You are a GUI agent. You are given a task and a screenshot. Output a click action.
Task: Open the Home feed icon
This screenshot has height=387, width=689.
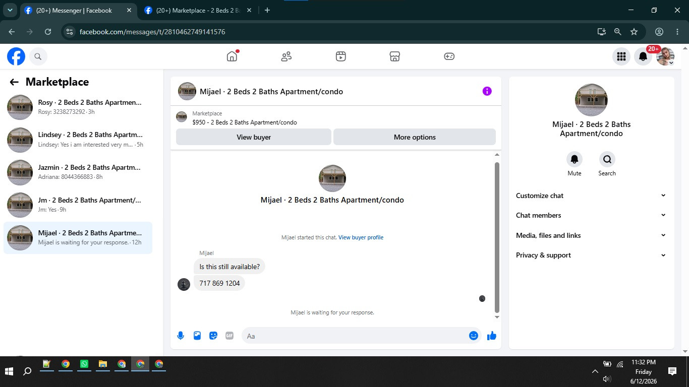click(x=232, y=56)
